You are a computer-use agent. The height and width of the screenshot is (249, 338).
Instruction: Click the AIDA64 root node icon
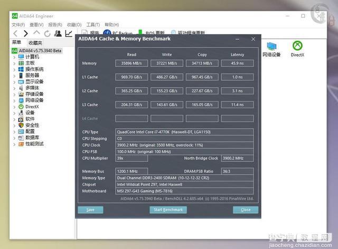[x=14, y=51]
